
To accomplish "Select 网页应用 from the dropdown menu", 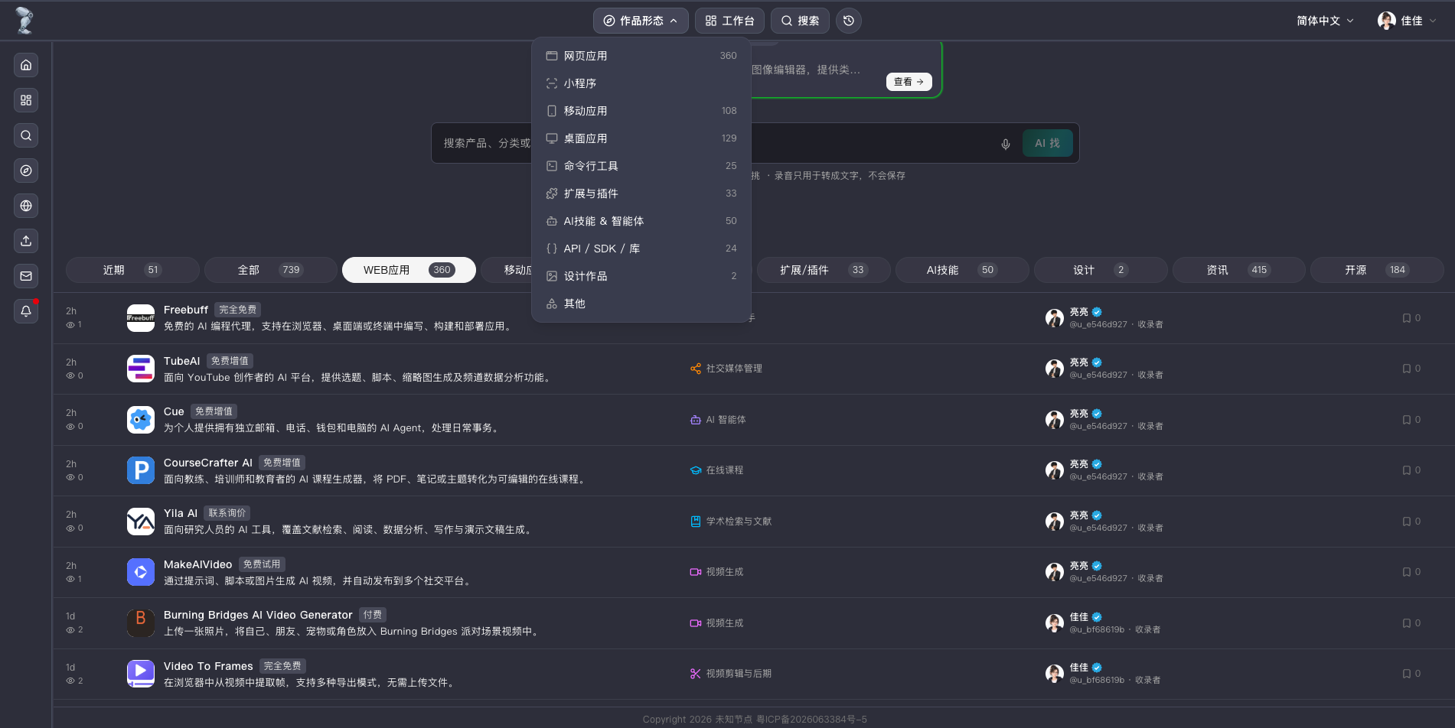I will [641, 56].
